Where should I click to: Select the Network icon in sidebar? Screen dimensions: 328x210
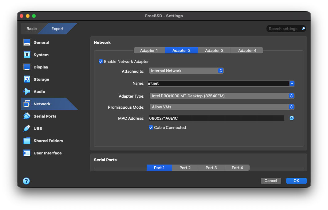pos(27,104)
